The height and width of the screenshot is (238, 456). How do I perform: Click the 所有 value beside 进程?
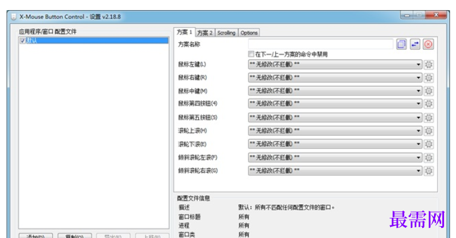coord(243,226)
